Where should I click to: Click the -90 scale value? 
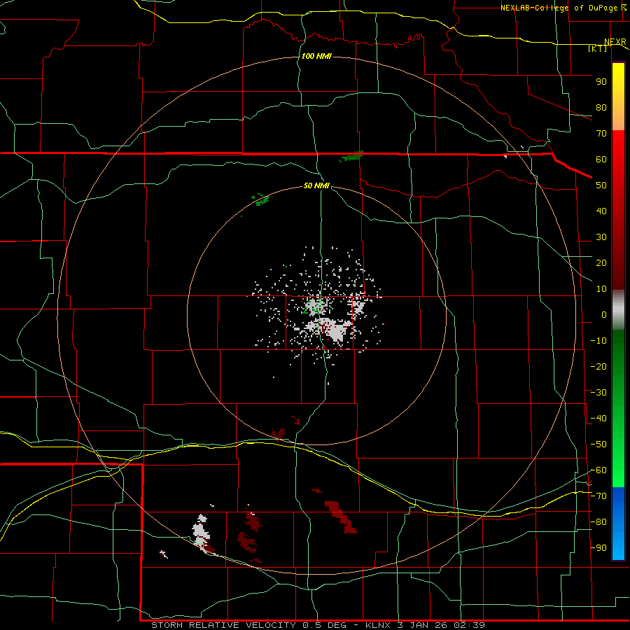coord(598,548)
